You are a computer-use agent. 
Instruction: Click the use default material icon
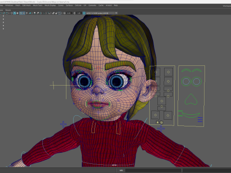pyautogui.click(x=17, y=13)
